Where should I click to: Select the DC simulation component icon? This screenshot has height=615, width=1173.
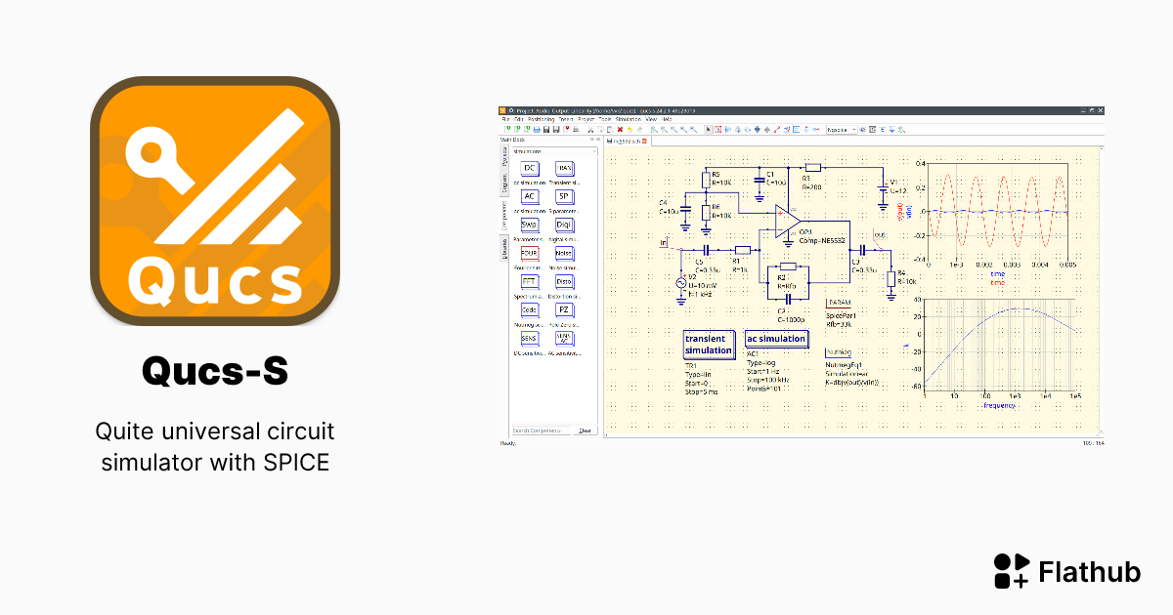[x=530, y=170]
